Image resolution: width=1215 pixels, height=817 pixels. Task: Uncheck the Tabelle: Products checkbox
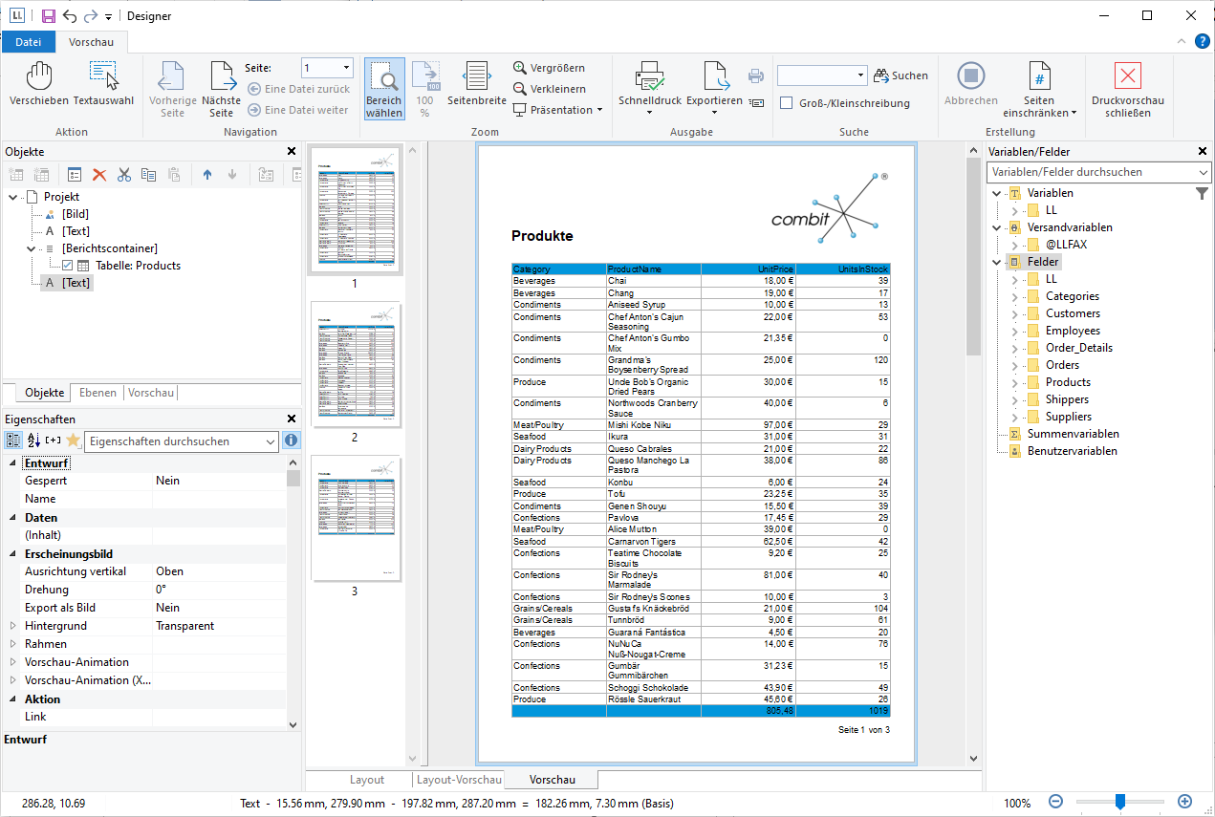coord(68,266)
